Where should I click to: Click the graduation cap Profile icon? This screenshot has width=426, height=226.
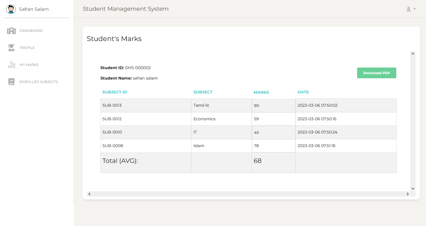(11, 48)
